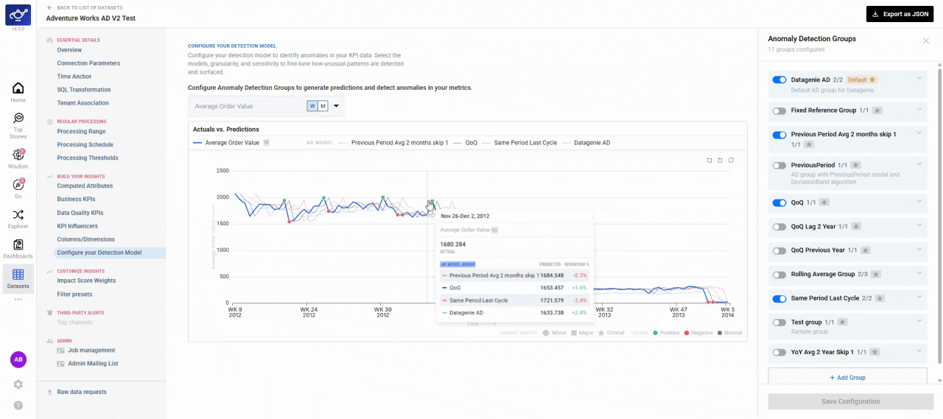Toggle Same Period Last Cycle legend series
Screen dimensions: 943x419
pos(518,143)
